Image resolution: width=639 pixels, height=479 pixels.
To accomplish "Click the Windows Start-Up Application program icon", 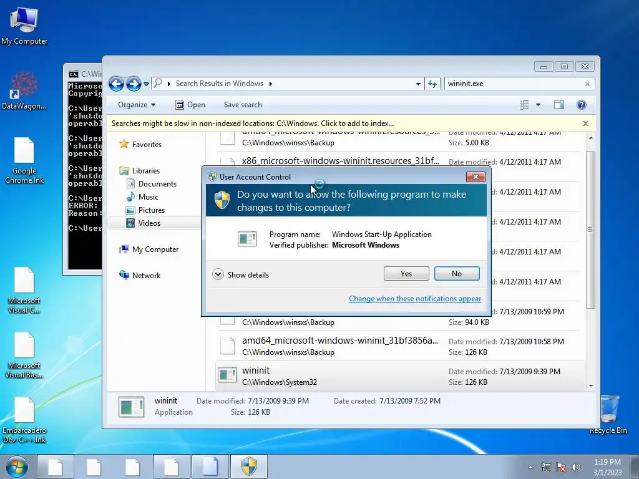I will (x=247, y=239).
